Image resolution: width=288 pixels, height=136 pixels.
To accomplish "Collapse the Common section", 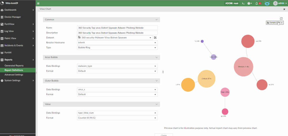I will [157, 20].
